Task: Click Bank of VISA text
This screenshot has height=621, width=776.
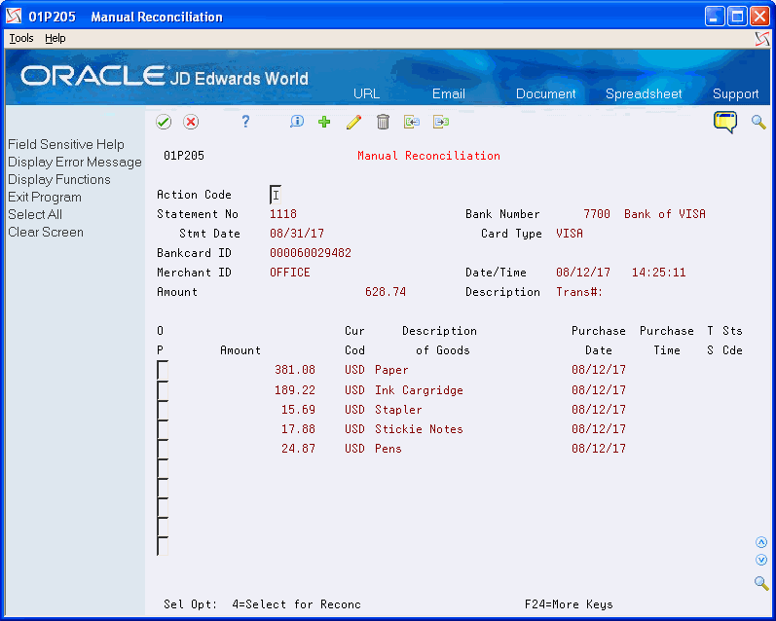Action: pos(665,214)
